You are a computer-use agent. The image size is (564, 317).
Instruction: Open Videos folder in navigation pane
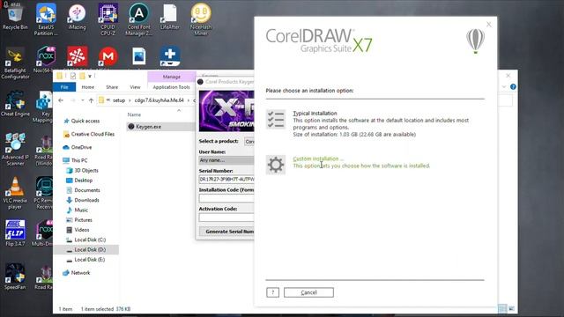[x=82, y=230]
